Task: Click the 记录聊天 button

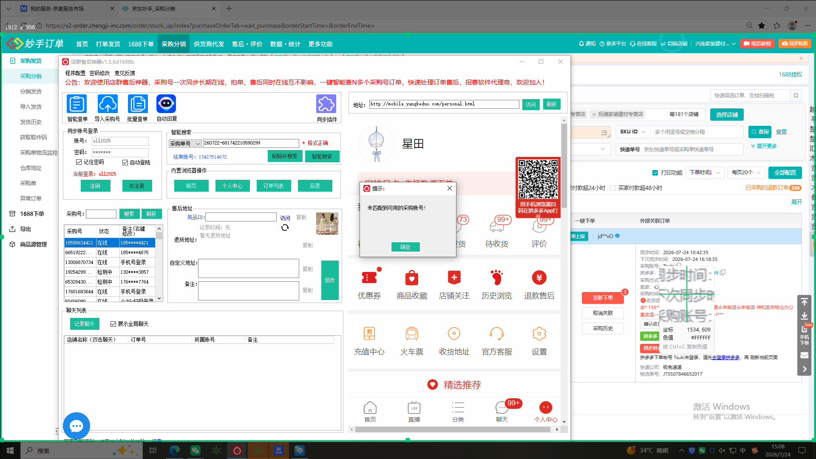Action: tap(85, 324)
